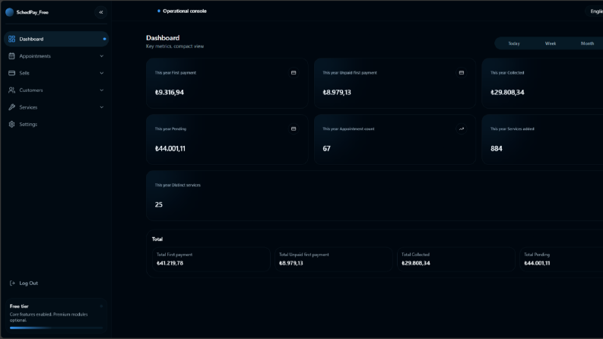This screenshot has width=603, height=339.
Task: Open Dashboard in the sidebar
Action: click(x=56, y=39)
